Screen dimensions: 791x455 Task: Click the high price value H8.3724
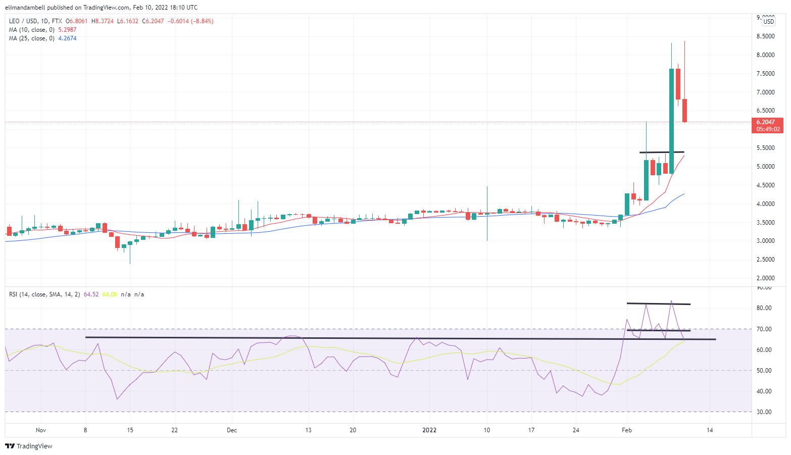[103, 21]
